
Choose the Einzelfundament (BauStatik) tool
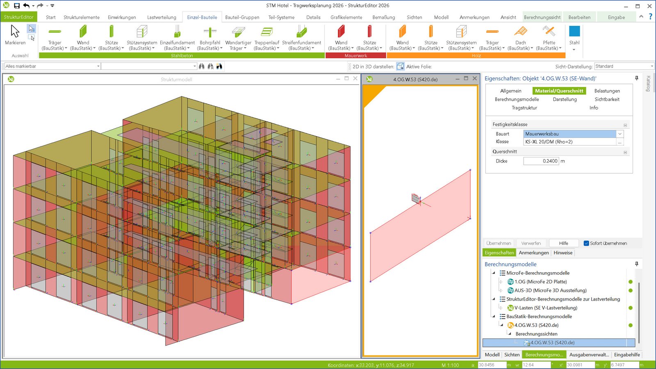(x=177, y=32)
